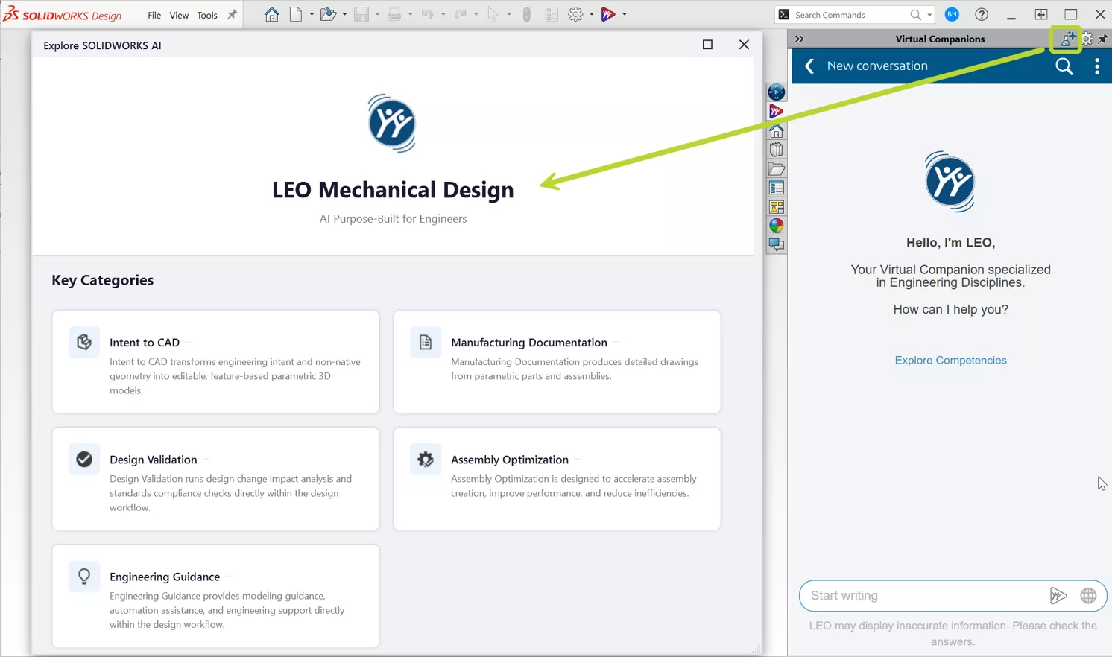The height and width of the screenshot is (657, 1112).
Task: Click the globe icon in chat input
Action: click(1088, 595)
